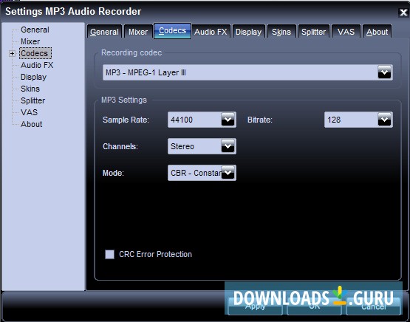Image resolution: width=410 pixels, height=322 pixels.
Task: Click the MP3 - MPEG-1 Layer III field
Action: point(247,72)
